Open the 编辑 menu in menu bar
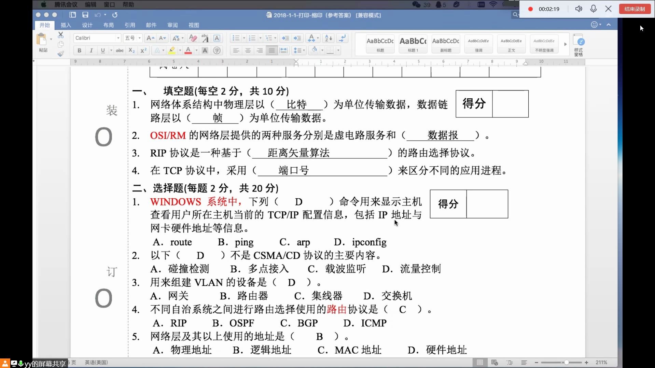Image resolution: width=655 pixels, height=368 pixels. pyautogui.click(x=90, y=4)
